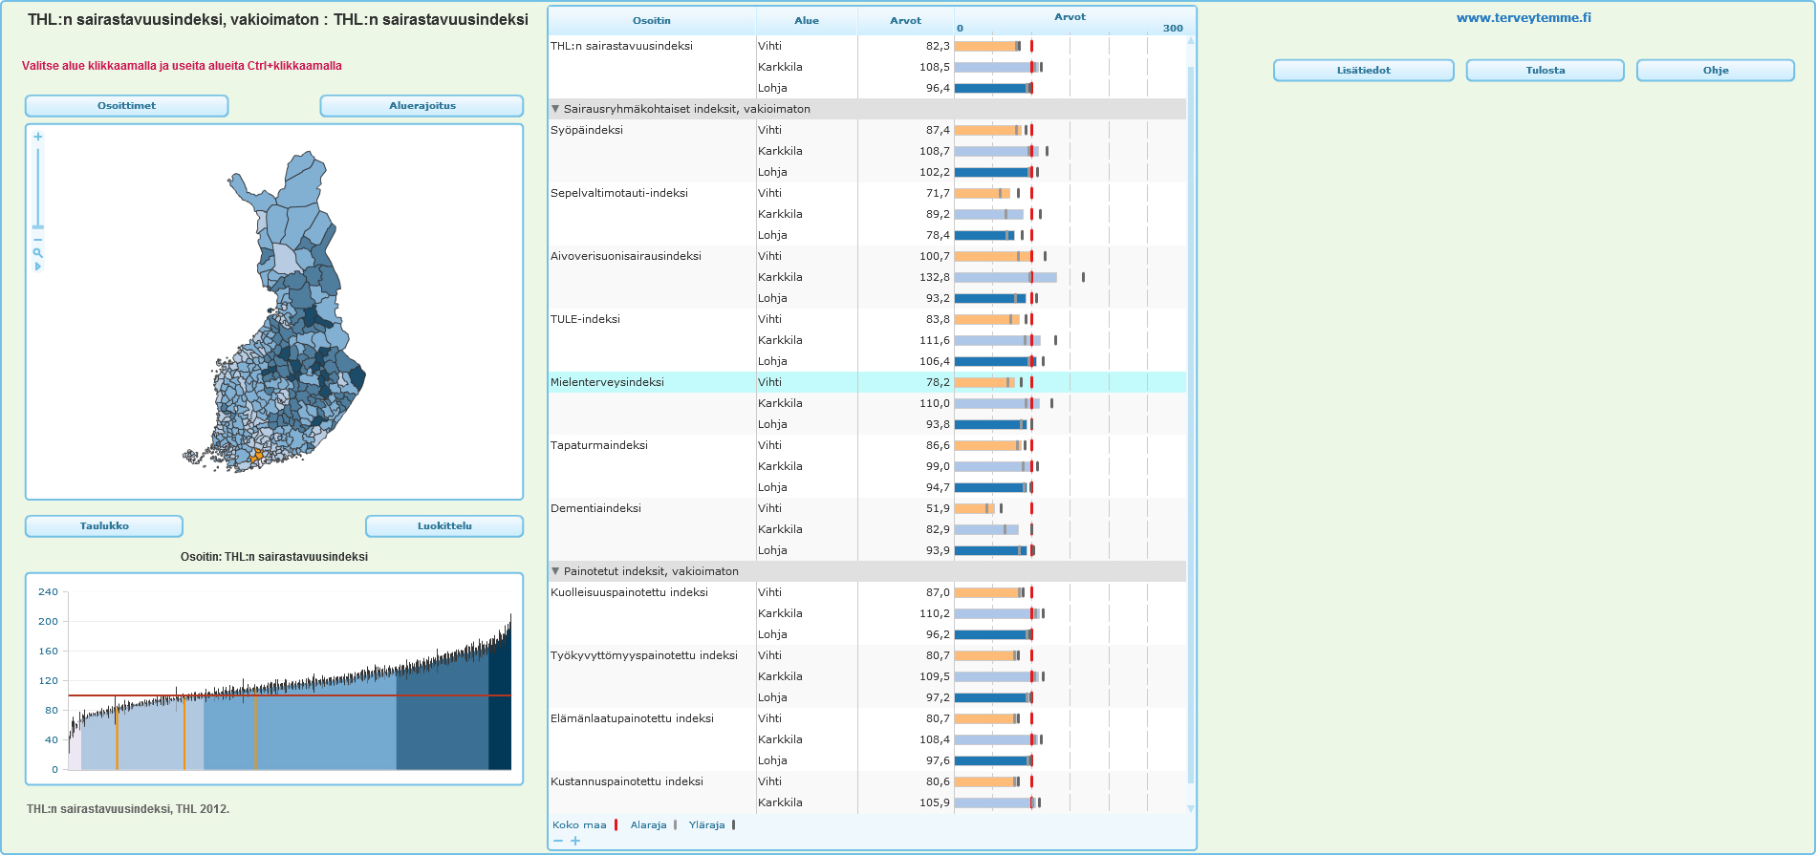Click value 132,8 for Karkkila
Viewport: 1816px width, 855px height.
(935, 277)
